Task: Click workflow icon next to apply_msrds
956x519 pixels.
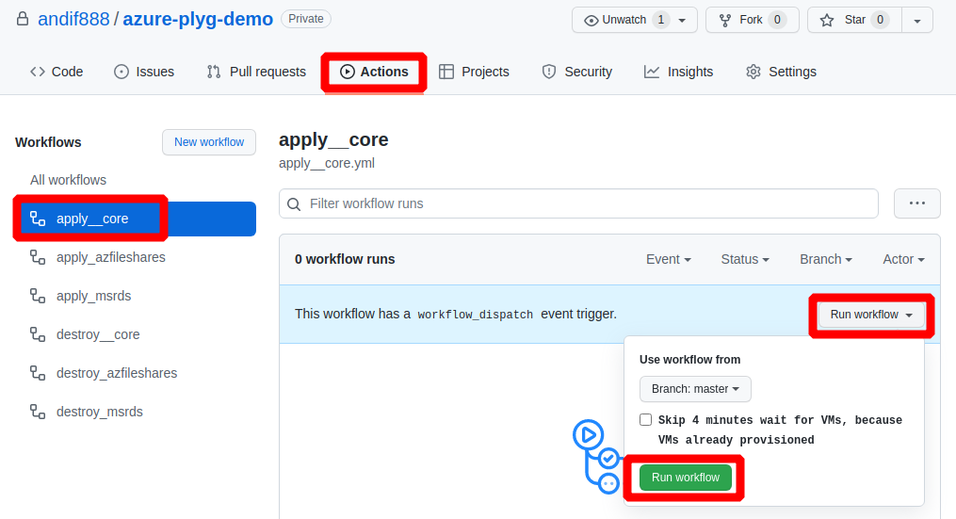Action: pyautogui.click(x=38, y=296)
